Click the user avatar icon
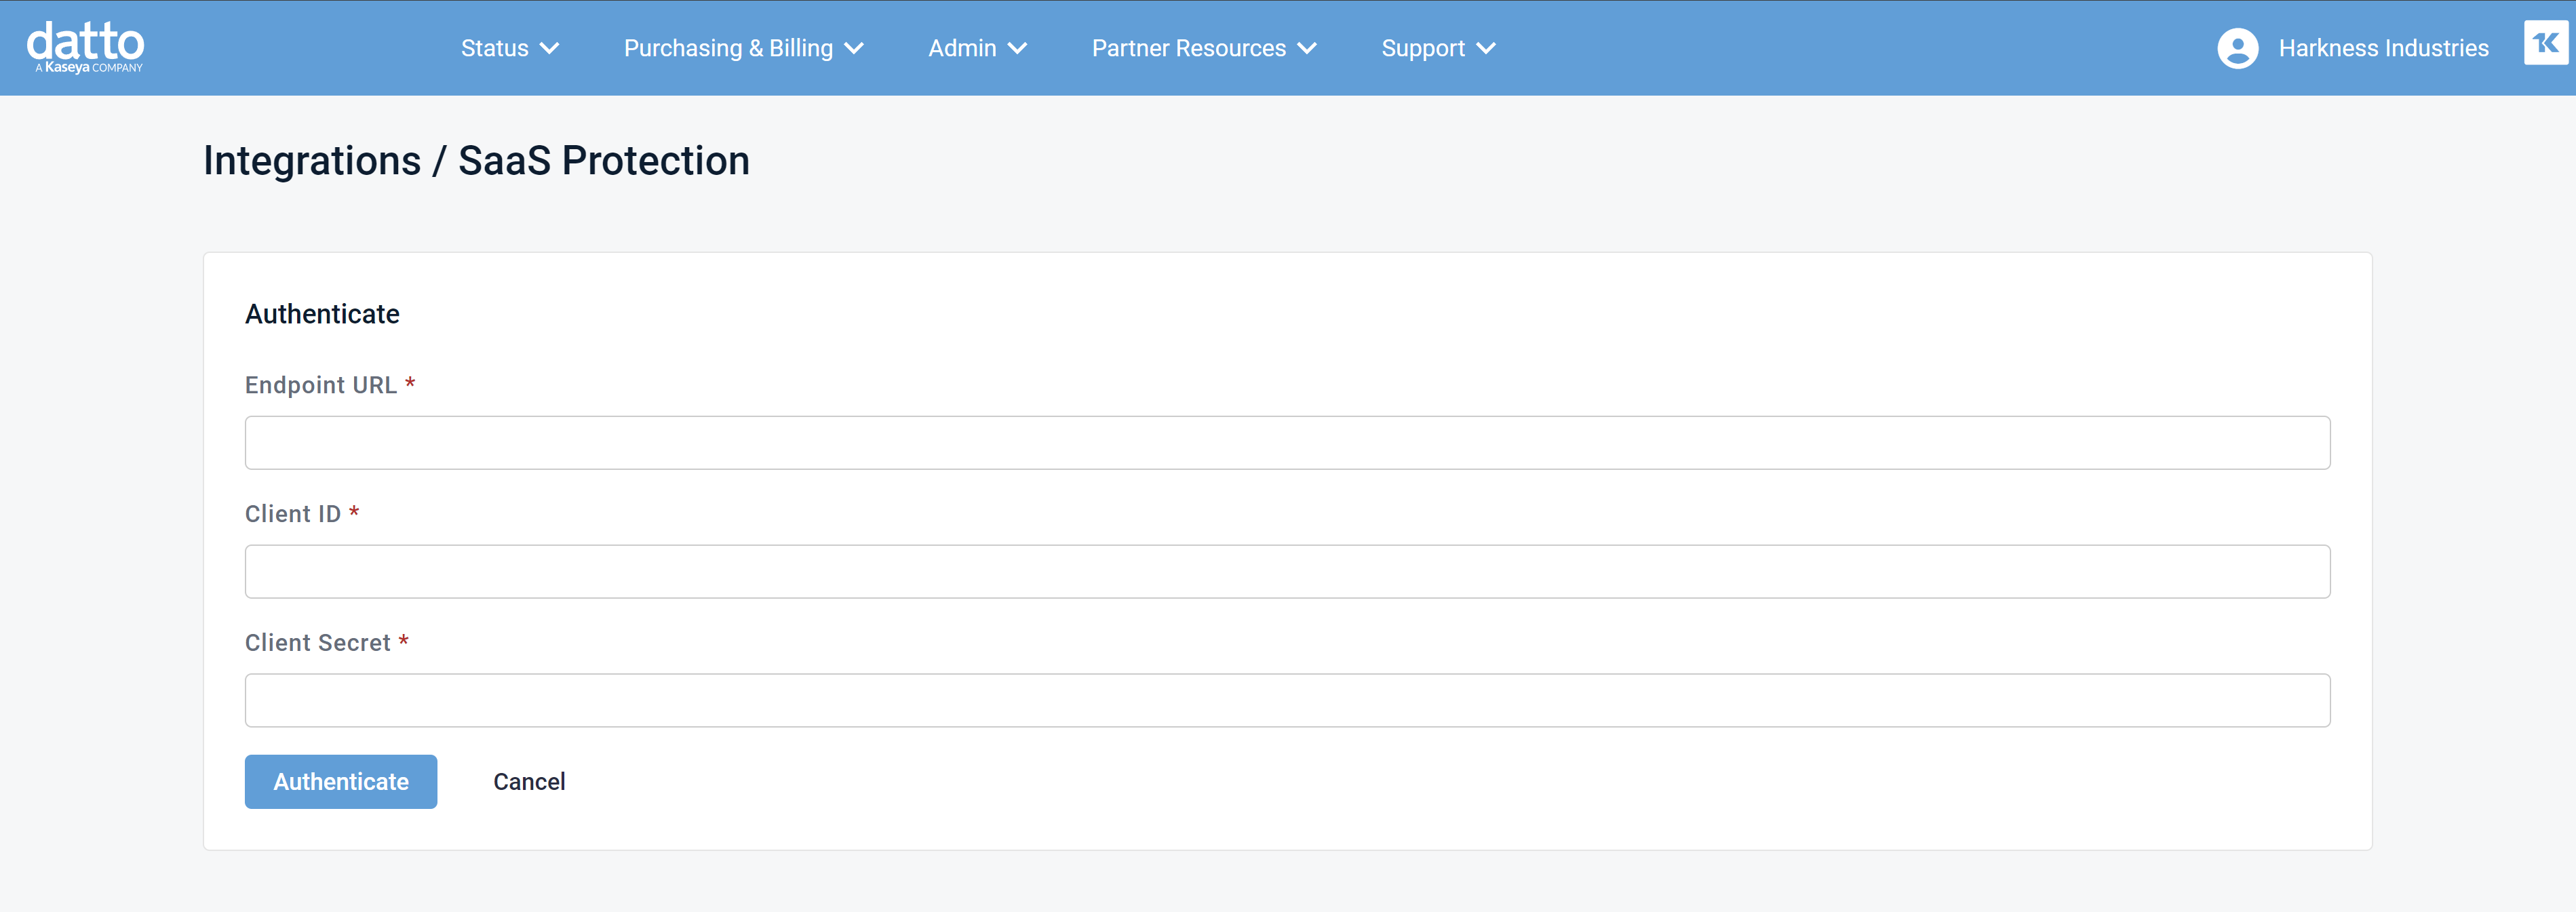The image size is (2576, 912). (2237, 48)
